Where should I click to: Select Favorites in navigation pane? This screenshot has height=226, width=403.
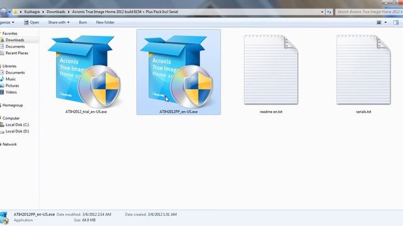pos(10,33)
